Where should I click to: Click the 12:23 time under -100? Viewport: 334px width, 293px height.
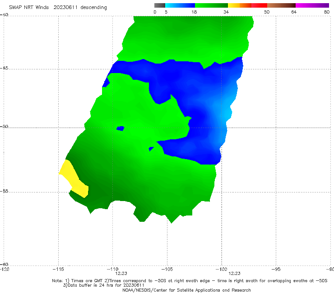234,274
